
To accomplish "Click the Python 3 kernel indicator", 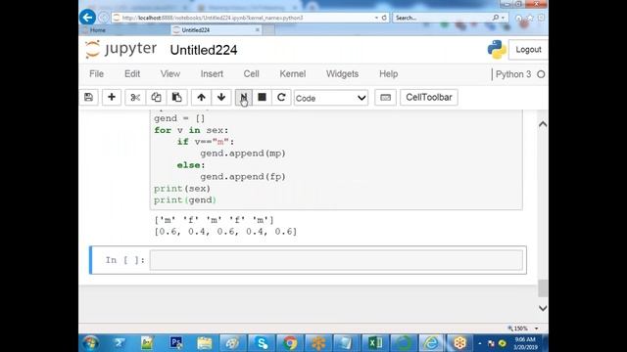I will 520,74.
